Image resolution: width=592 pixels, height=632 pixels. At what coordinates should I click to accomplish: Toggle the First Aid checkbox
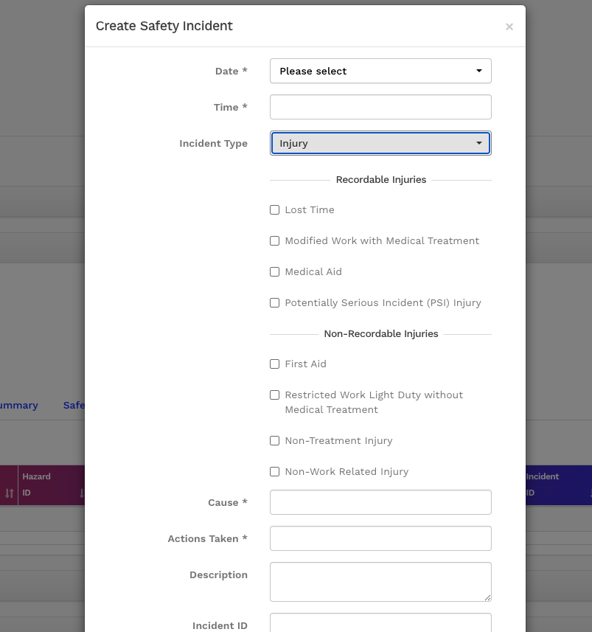tap(274, 364)
